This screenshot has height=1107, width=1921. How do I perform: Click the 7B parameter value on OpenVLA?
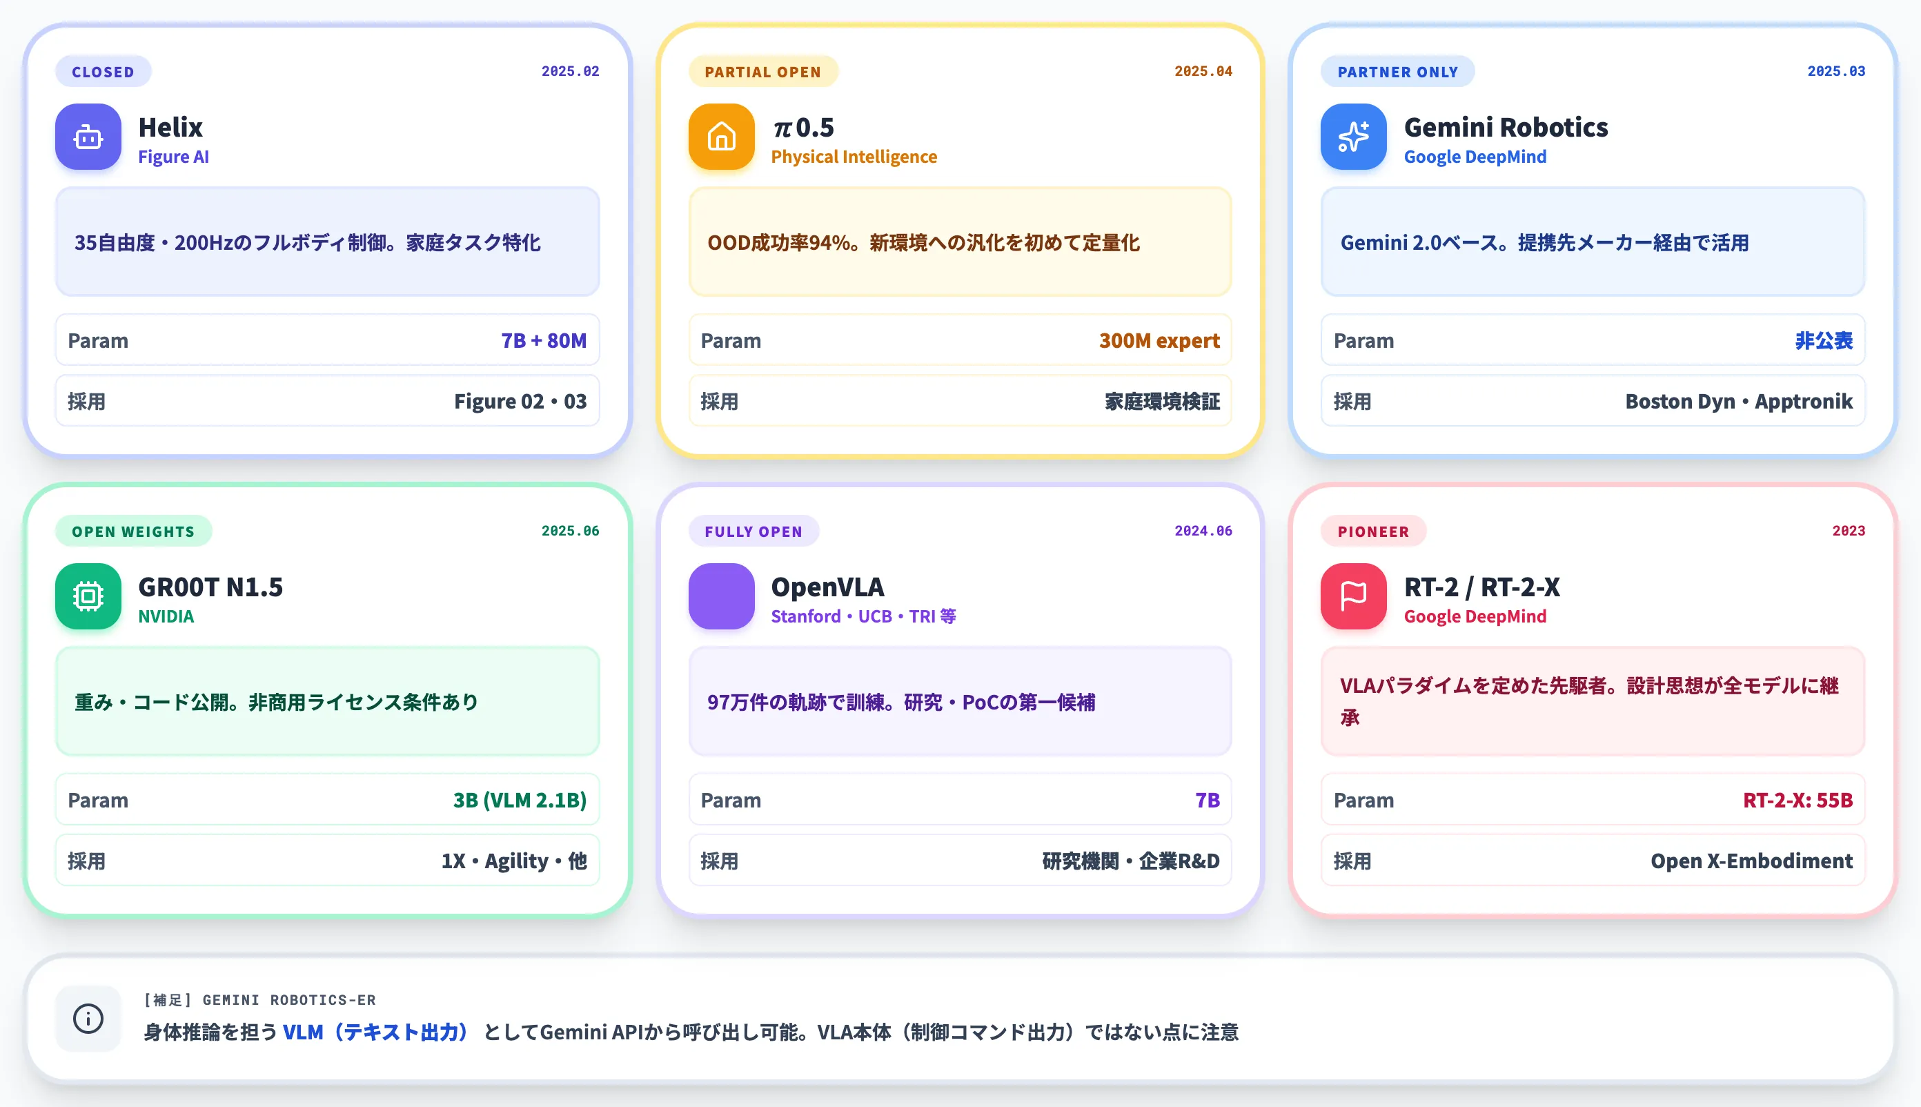pos(1208,800)
